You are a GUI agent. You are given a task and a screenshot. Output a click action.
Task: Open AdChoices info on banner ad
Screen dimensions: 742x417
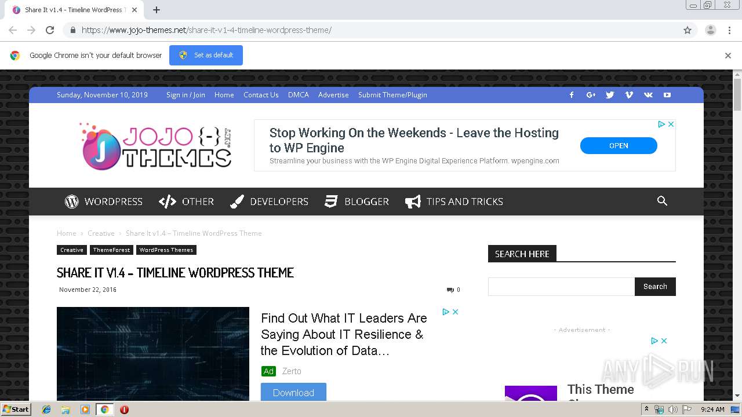coord(661,124)
